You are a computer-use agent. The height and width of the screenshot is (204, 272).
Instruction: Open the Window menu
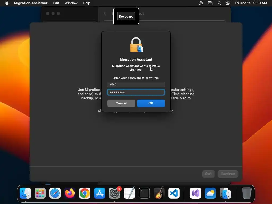pos(71,3)
